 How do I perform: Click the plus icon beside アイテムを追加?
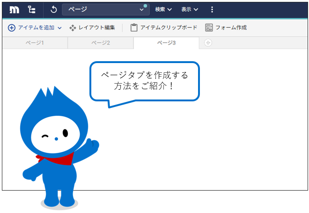pos(12,28)
